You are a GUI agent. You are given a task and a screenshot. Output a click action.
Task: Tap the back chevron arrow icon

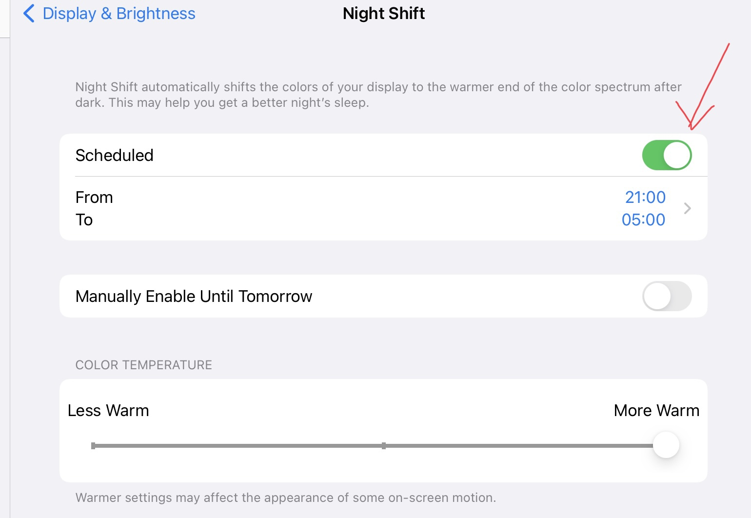pos(29,14)
